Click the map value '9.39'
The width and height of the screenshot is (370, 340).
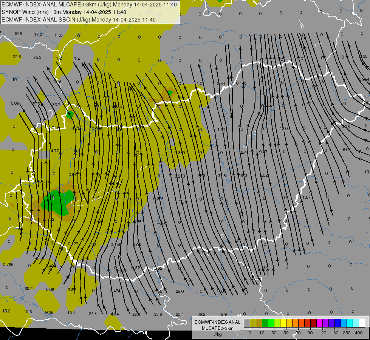click(49, 312)
